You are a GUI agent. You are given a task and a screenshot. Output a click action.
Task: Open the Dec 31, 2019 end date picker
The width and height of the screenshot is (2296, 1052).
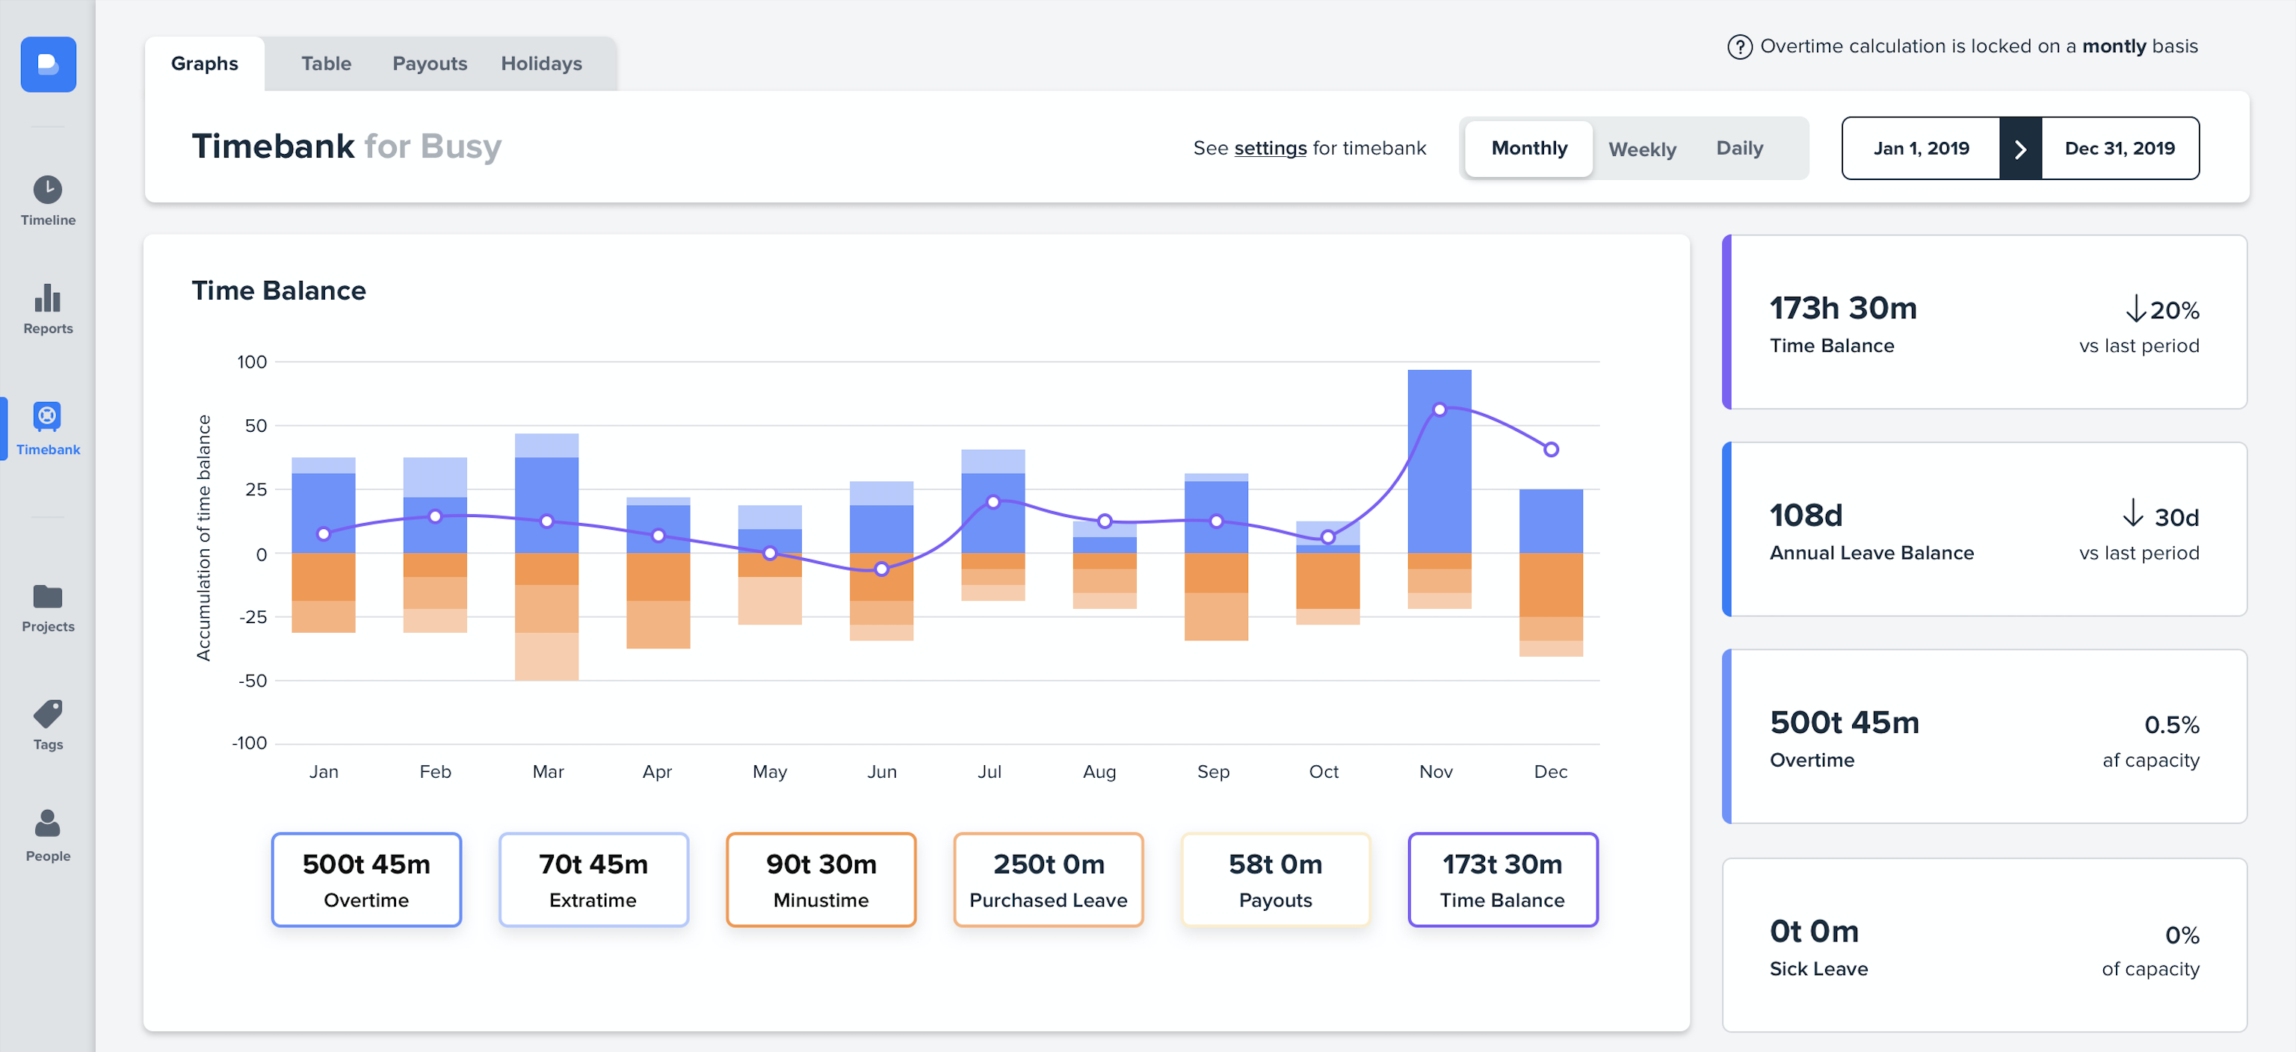[x=2120, y=149]
